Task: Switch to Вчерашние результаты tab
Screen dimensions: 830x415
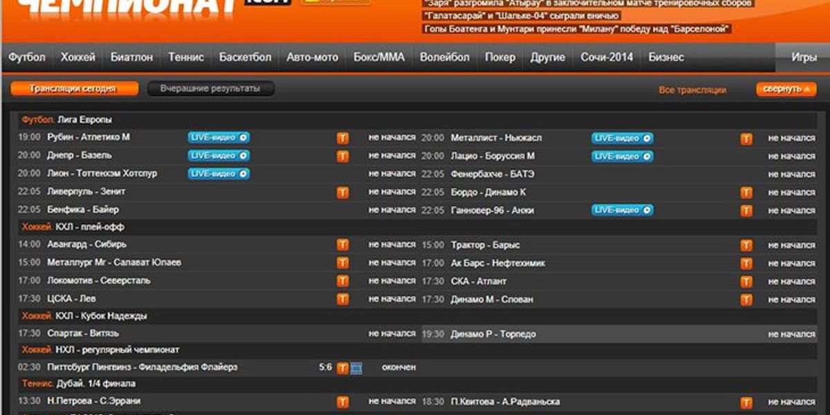Action: tap(210, 89)
